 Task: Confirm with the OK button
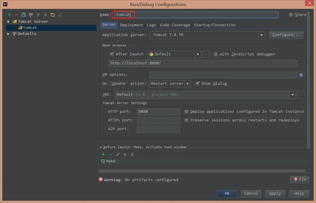point(227,193)
